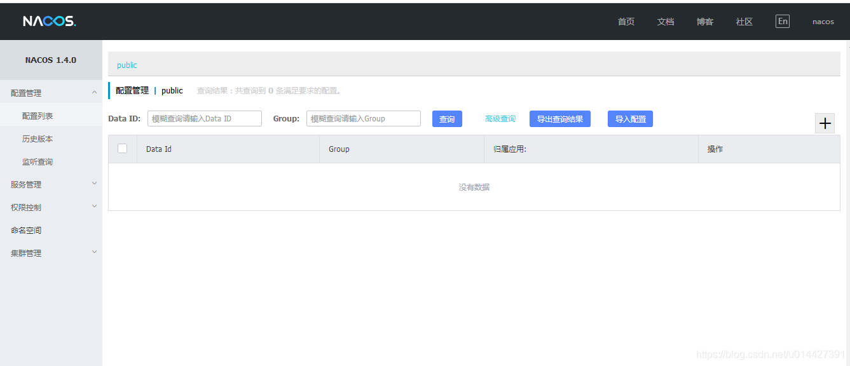Screen dimensions: 850x366
Task: Click the 归属应用 column header
Action: pyautogui.click(x=591, y=149)
